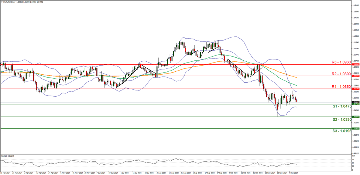Click the 1 Jul 2024 date on time axis

124,172
